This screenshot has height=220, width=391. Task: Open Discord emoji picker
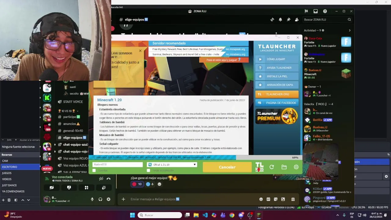(261, 199)
